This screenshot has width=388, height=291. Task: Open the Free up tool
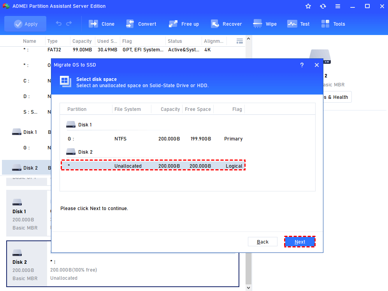(x=184, y=24)
